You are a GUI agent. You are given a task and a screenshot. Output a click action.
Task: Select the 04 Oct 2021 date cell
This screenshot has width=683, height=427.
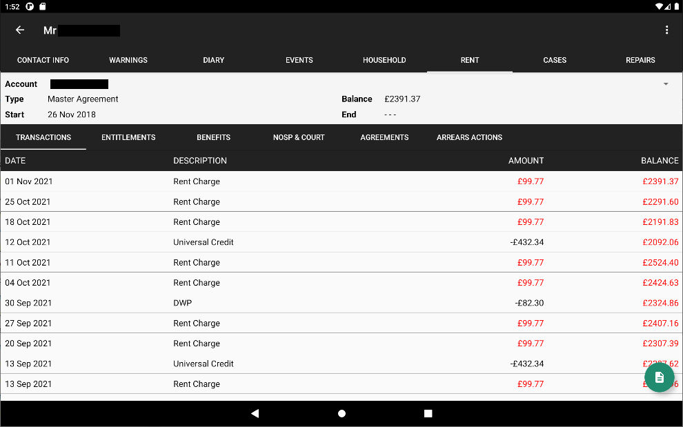click(28, 282)
